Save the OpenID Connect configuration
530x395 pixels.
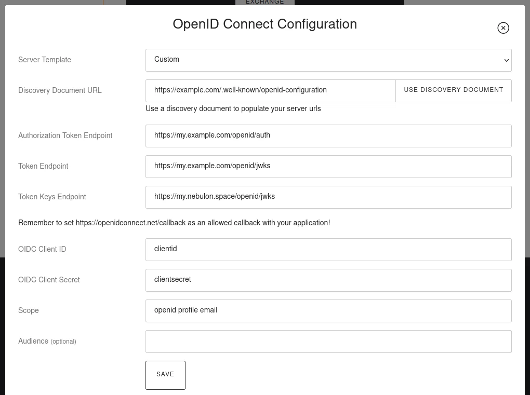click(x=165, y=375)
